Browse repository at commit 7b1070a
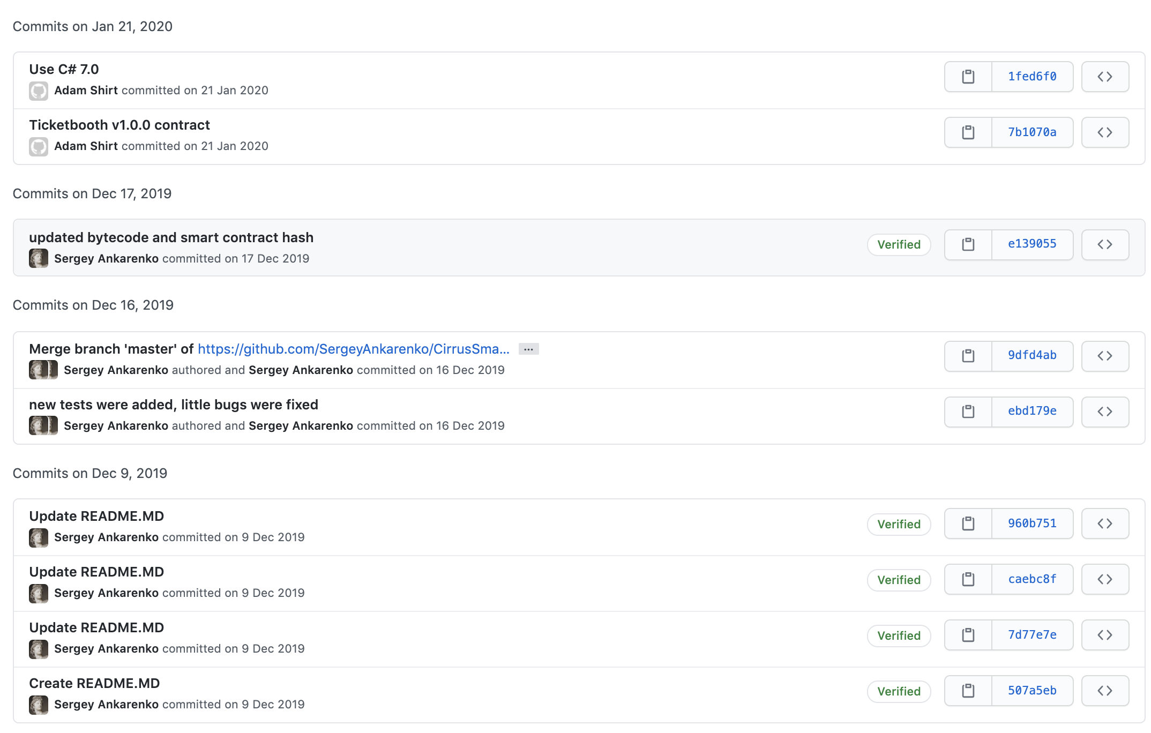Viewport: 1151px width, 733px height. coord(1105,132)
